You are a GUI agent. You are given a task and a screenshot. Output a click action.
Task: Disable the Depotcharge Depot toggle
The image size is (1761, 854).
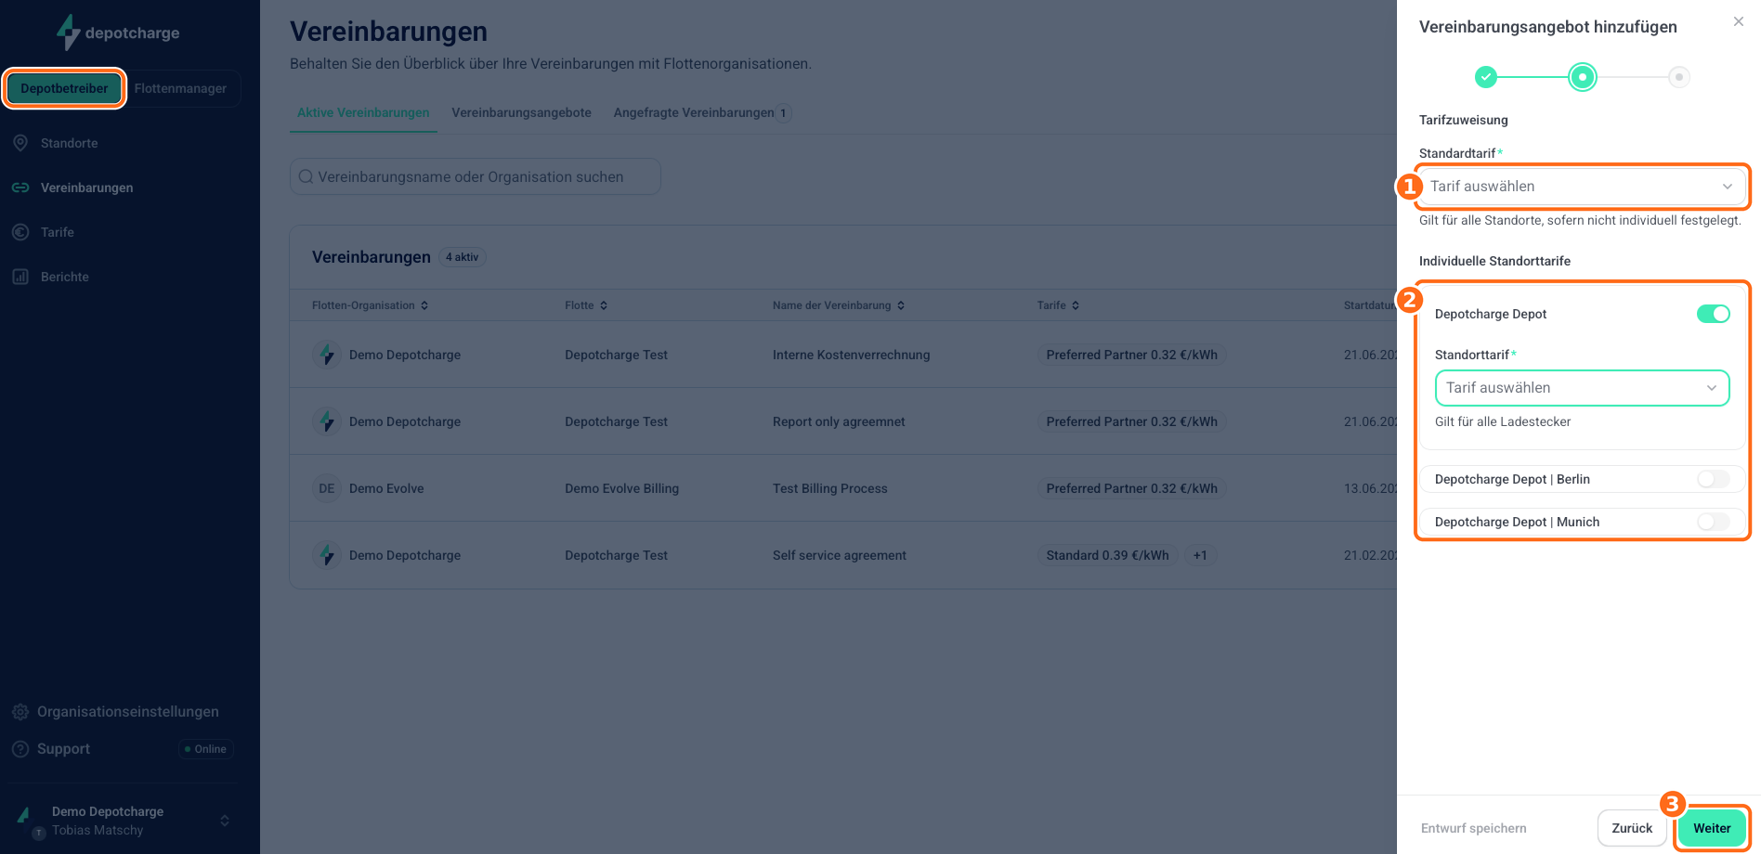pos(1714,314)
